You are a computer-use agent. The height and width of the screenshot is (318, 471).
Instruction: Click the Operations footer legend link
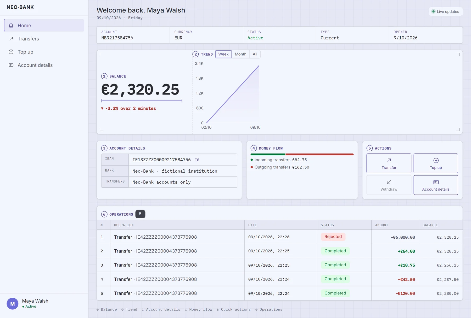269,309
